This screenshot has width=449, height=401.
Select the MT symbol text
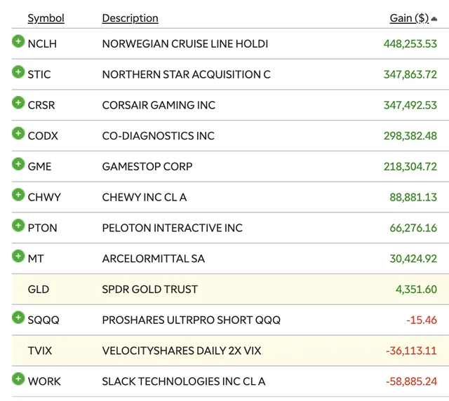point(36,259)
